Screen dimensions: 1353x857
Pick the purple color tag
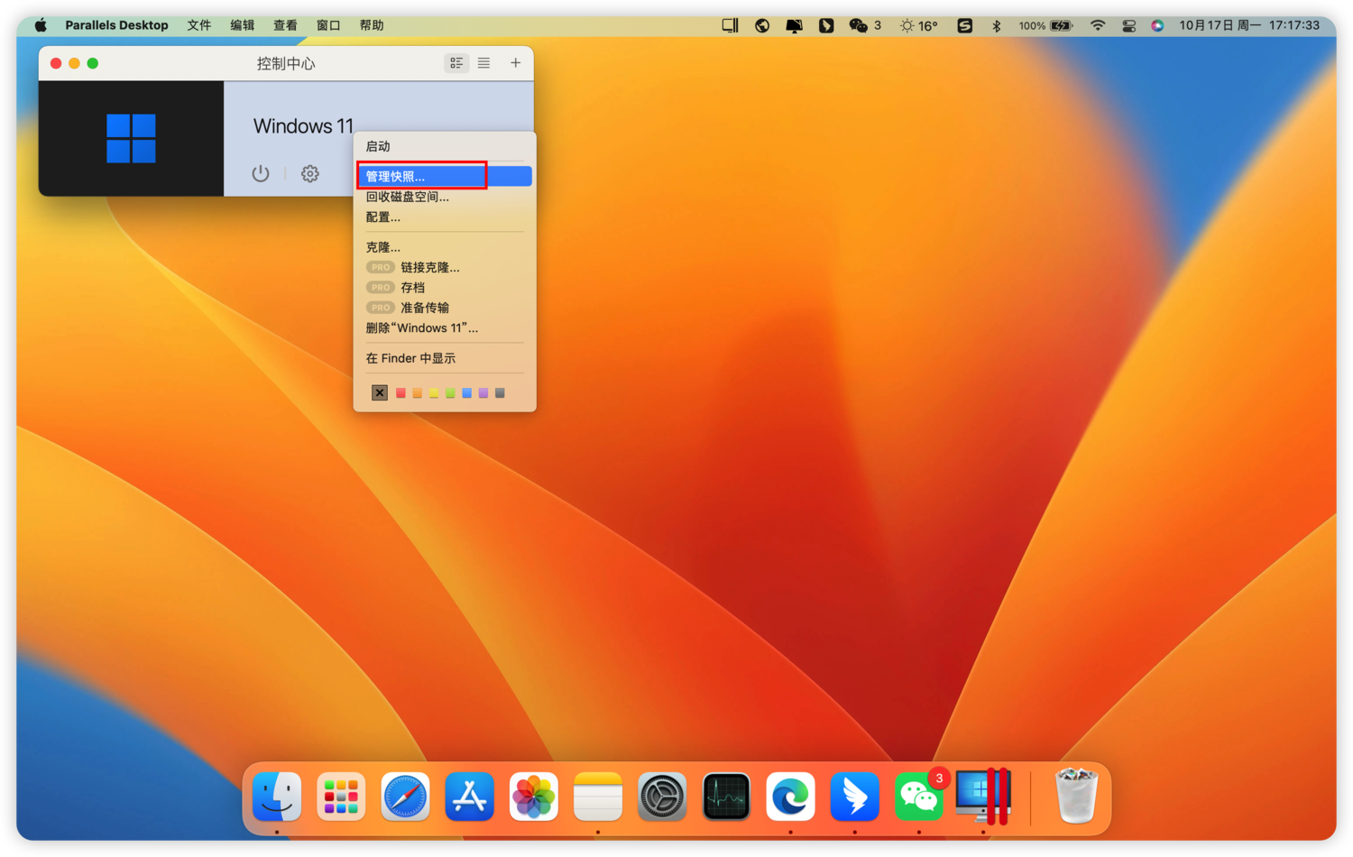click(x=483, y=392)
